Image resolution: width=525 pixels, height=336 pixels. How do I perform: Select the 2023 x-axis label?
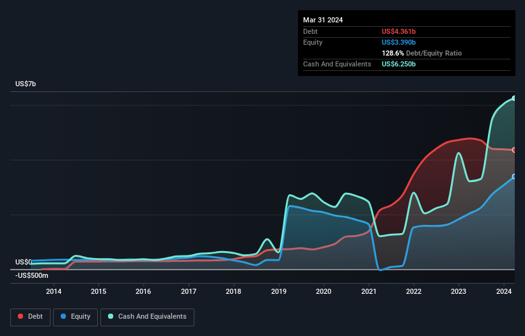pyautogui.click(x=458, y=291)
